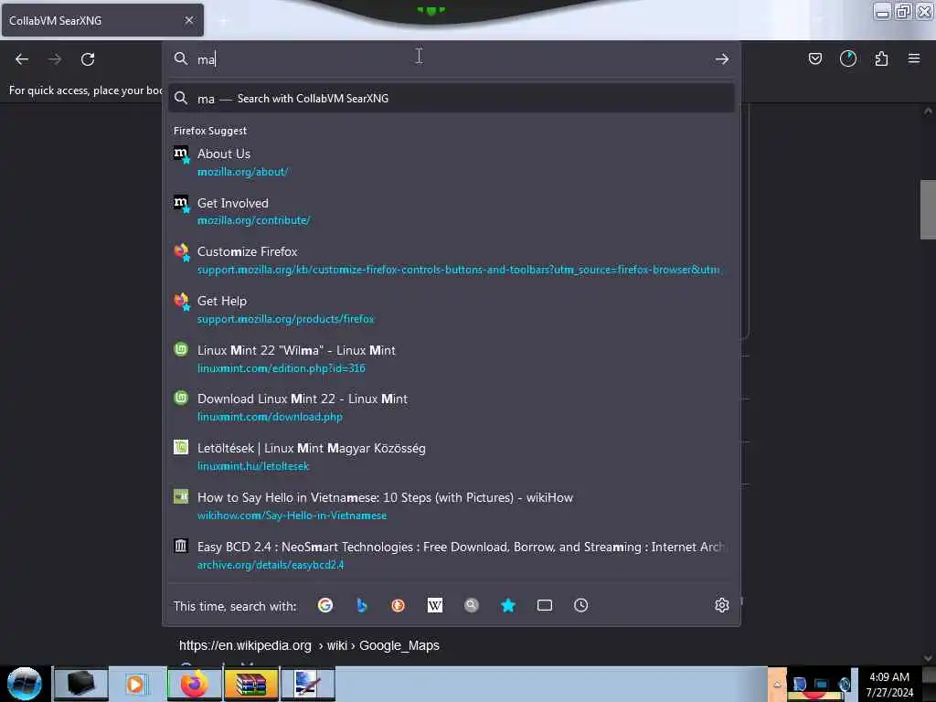The image size is (936, 702).
Task: Open a new tab with plus button
Action: [x=223, y=21]
